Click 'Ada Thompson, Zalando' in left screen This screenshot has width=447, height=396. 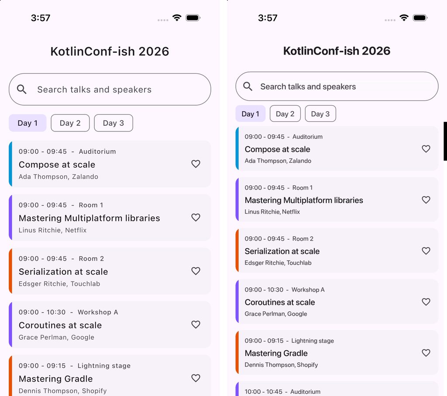coord(58,177)
